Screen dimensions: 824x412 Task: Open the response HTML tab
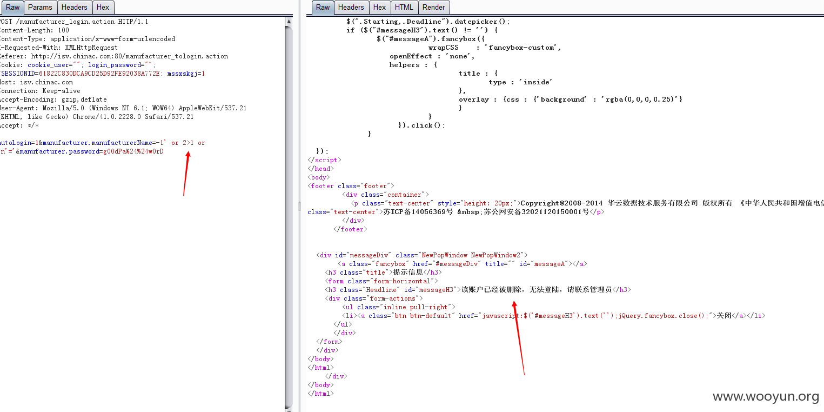coord(404,7)
